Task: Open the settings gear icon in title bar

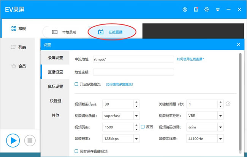Action: [207, 10]
